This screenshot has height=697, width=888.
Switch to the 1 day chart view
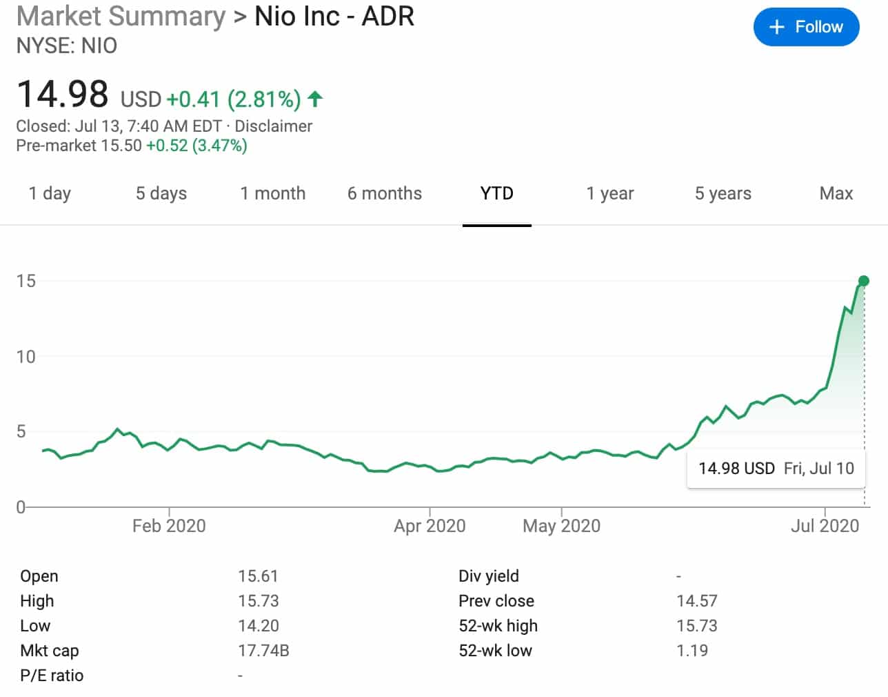click(x=49, y=194)
